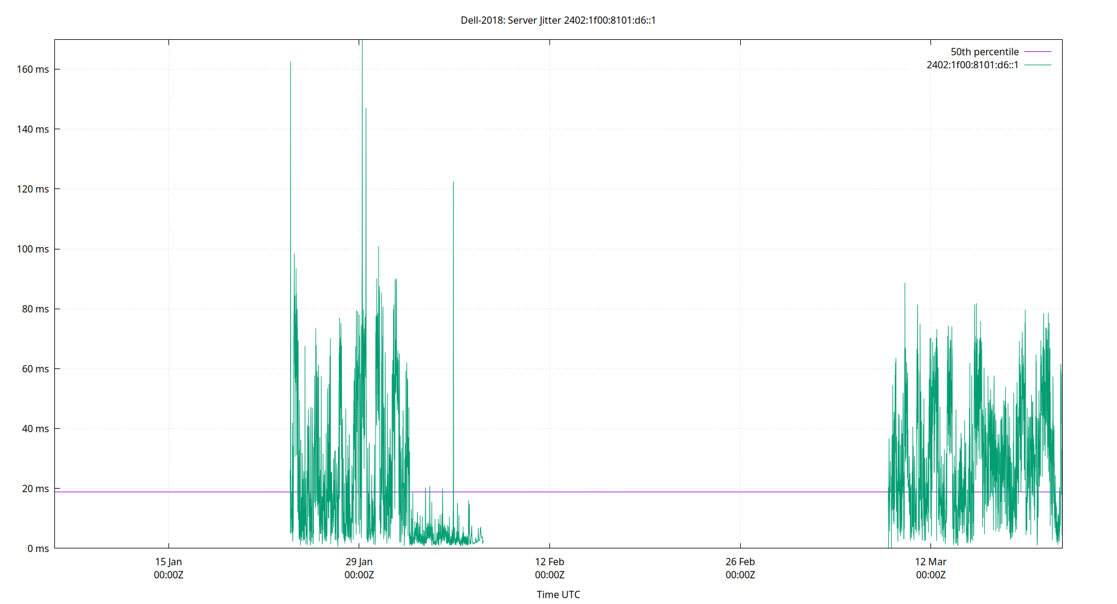The image size is (1117, 604).
Task: Click the 50th percentile legend entry
Action: pos(984,51)
